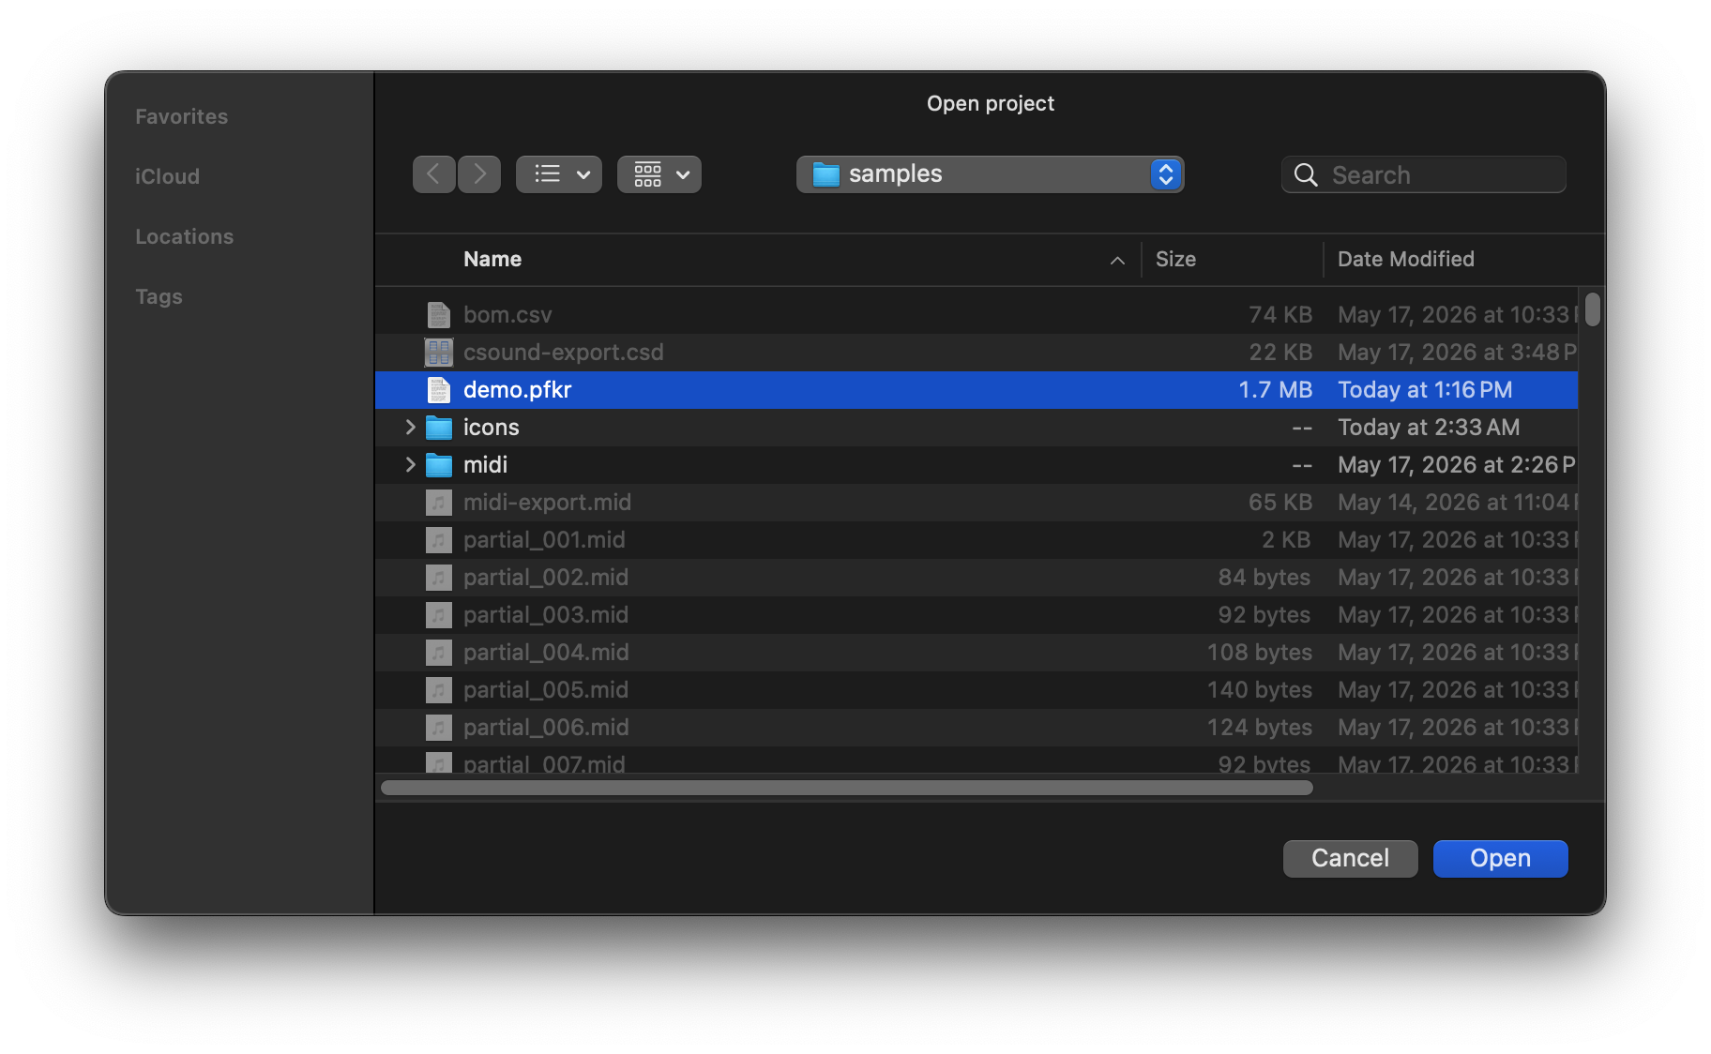Sort by the Name column header
This screenshot has width=1711, height=1054.
492,259
